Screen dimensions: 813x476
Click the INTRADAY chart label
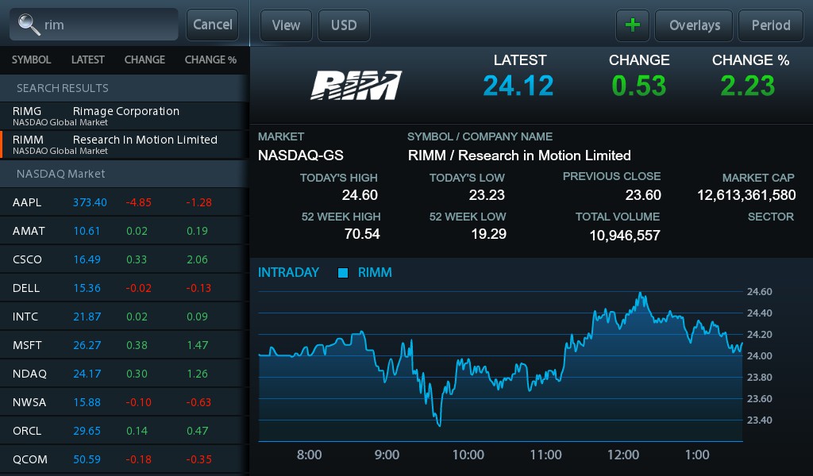[x=288, y=272]
